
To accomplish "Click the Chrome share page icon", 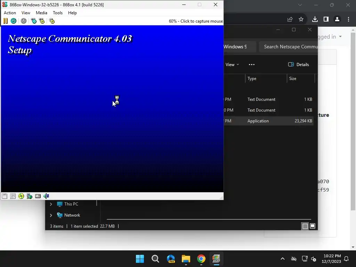I will (x=290, y=19).
